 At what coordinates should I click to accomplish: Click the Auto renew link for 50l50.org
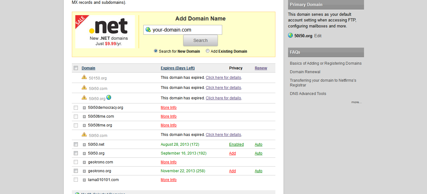click(x=259, y=153)
